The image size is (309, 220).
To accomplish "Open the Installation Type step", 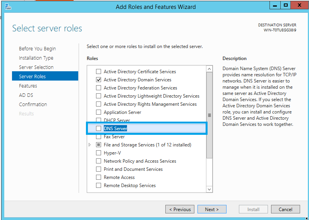I will [36, 58].
